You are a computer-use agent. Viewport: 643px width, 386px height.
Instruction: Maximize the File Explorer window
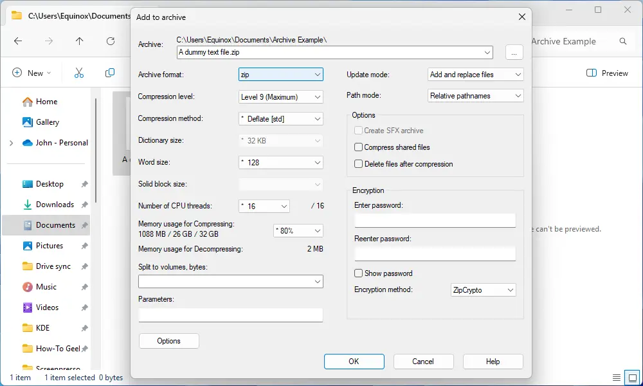[598, 10]
